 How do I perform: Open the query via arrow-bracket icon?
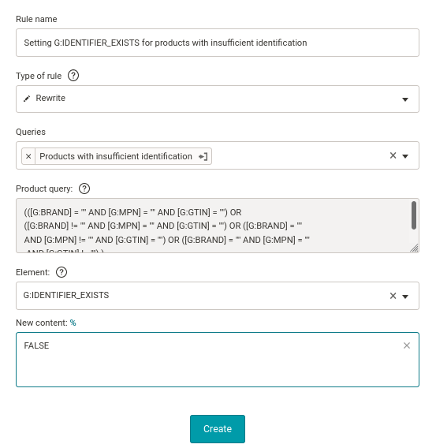point(203,157)
